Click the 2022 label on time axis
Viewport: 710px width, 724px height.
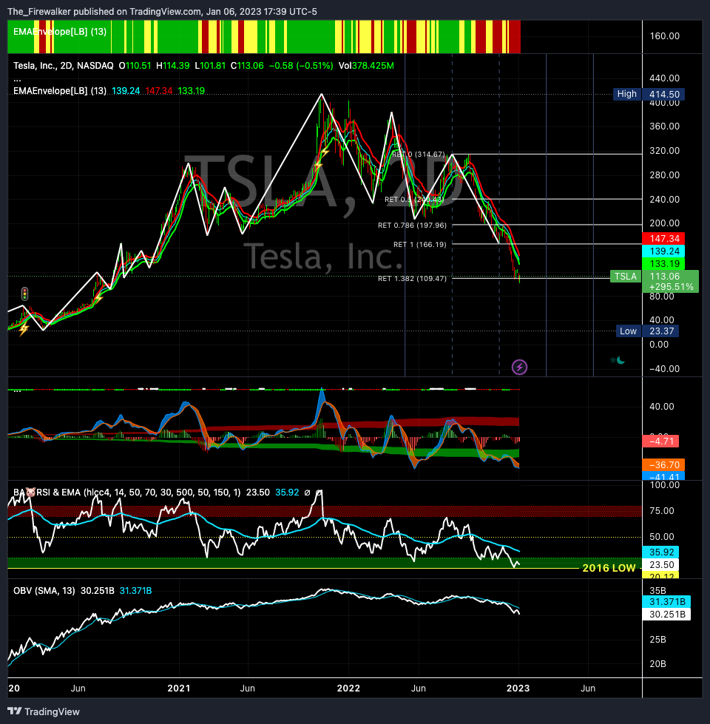click(348, 688)
